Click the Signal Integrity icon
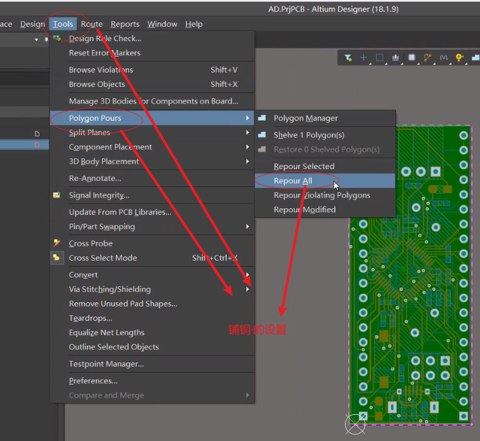 57,195
